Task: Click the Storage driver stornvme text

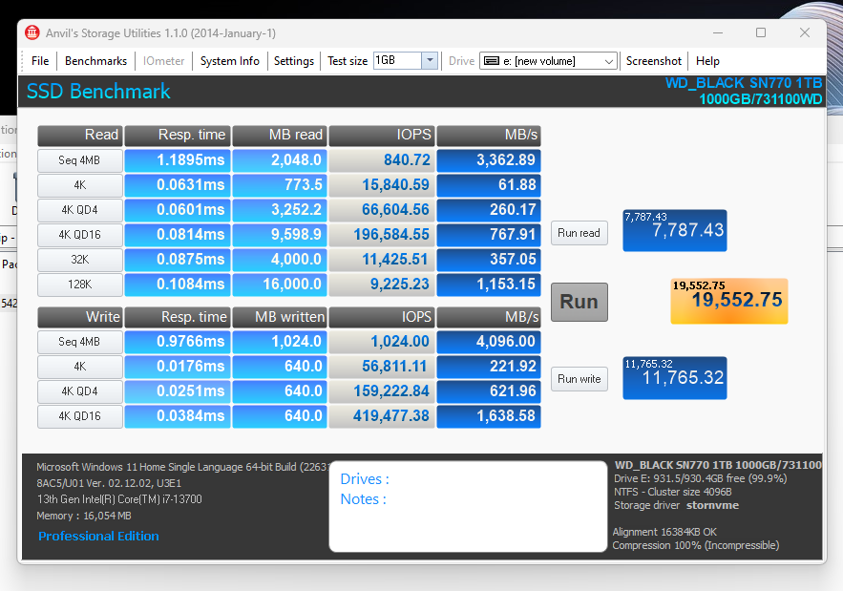Action: (x=676, y=505)
